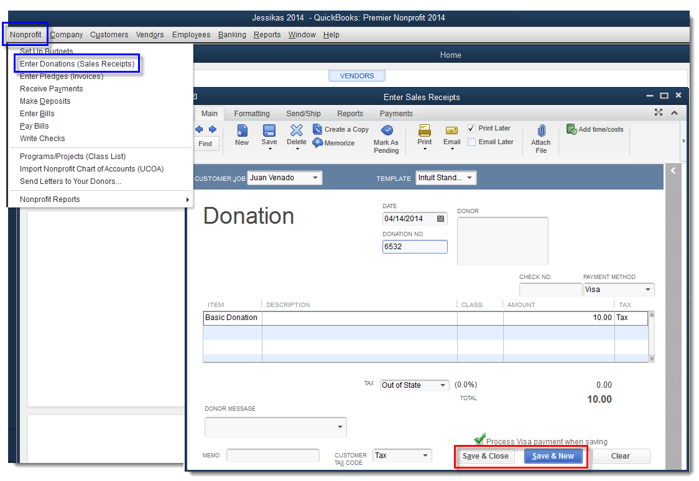699x481 pixels.
Task: Open Print button dropdown arrow
Action: pyautogui.click(x=425, y=149)
